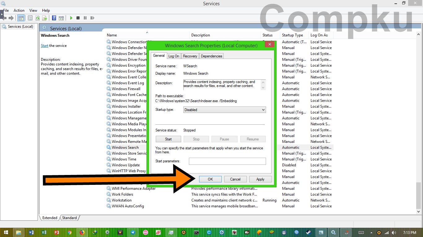The height and width of the screenshot is (237, 423).
Task: Click the Restart Service toolbar icon
Action: [x=92, y=18]
